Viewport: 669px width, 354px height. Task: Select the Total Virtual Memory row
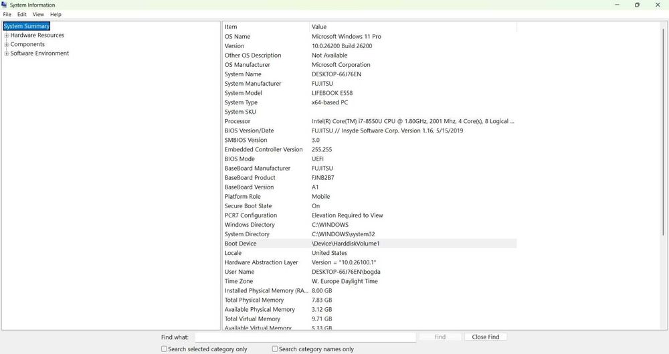click(369, 318)
